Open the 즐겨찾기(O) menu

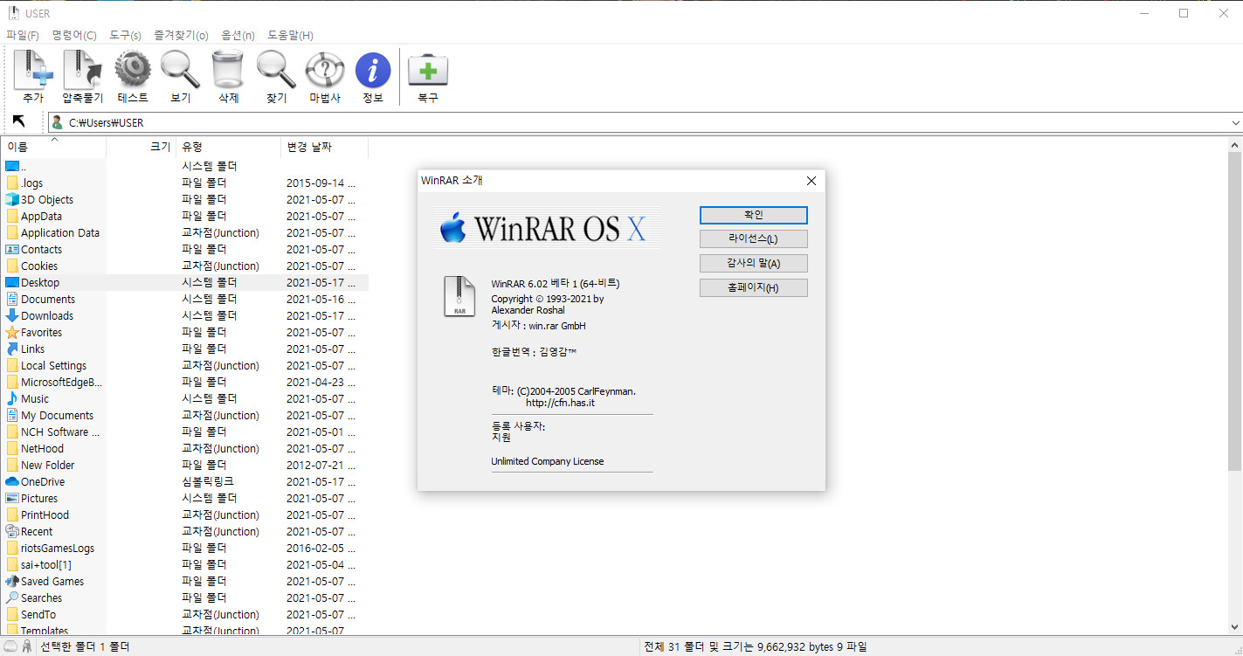tap(181, 35)
